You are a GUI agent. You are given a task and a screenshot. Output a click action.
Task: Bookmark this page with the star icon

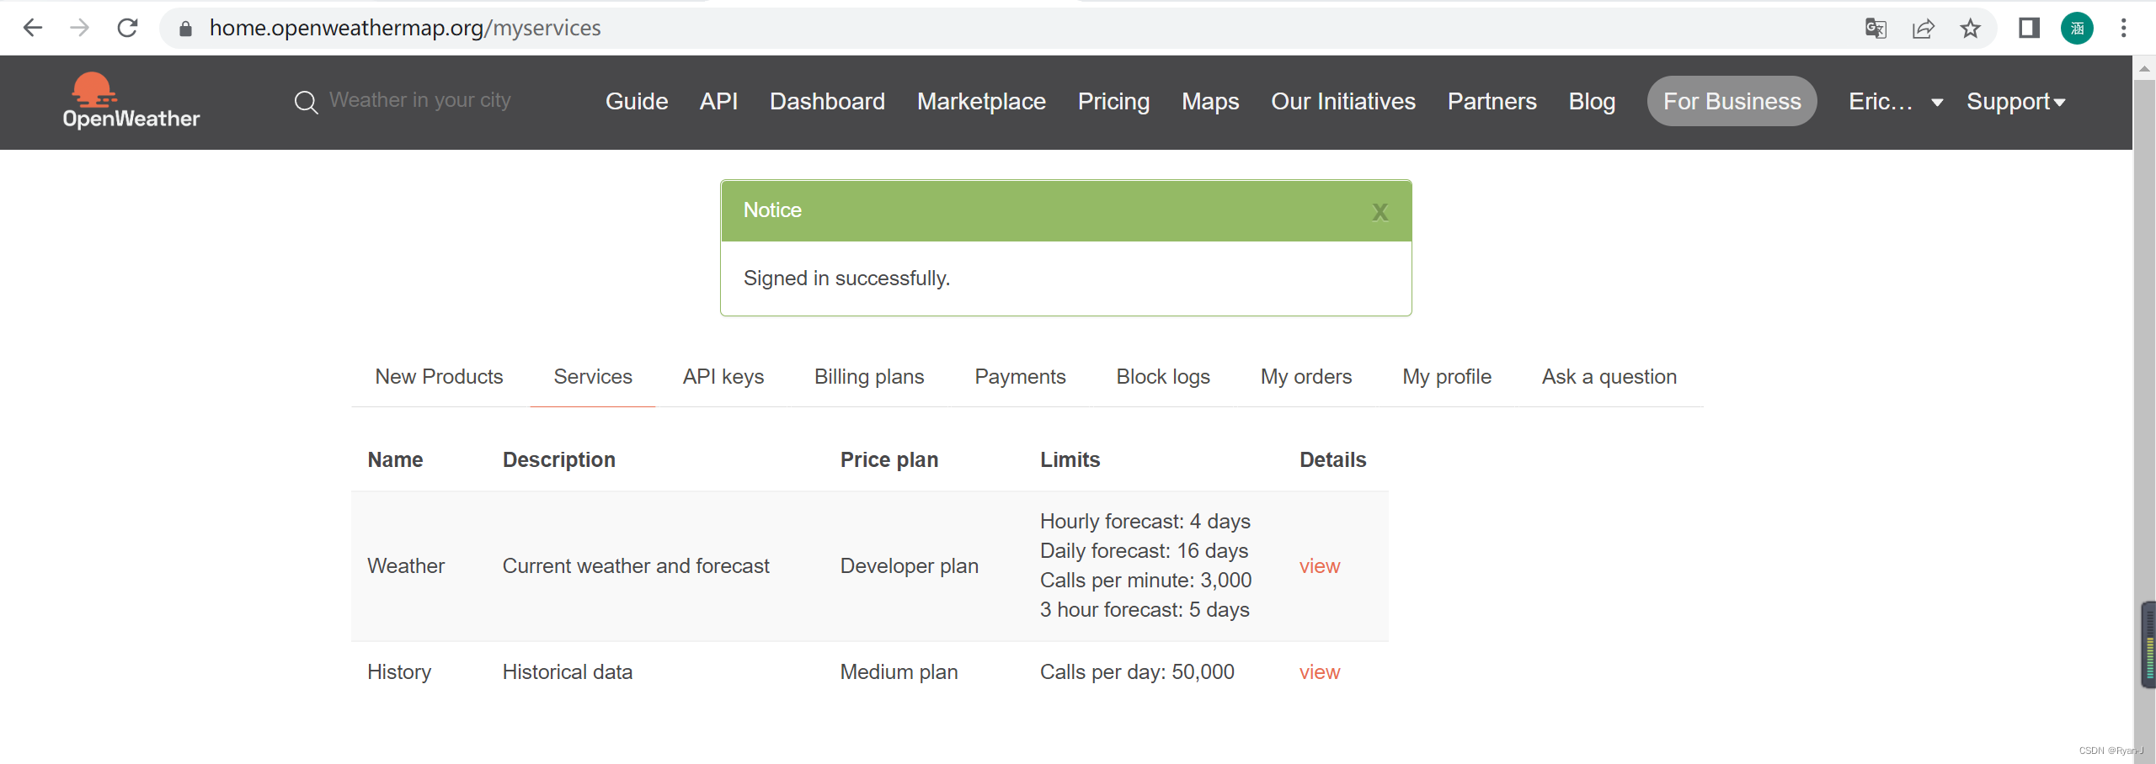tap(1971, 29)
